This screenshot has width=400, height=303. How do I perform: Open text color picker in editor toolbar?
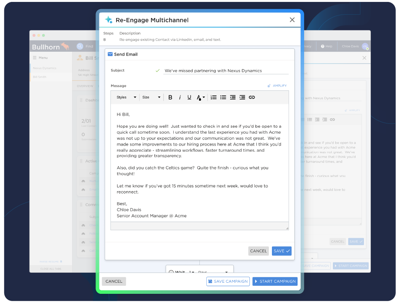201,97
